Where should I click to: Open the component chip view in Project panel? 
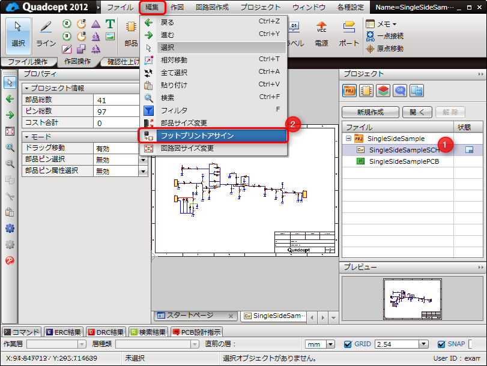pyautogui.click(x=366, y=91)
